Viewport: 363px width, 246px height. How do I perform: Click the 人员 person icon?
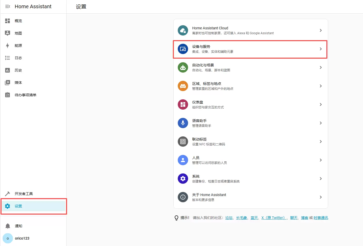183,160
